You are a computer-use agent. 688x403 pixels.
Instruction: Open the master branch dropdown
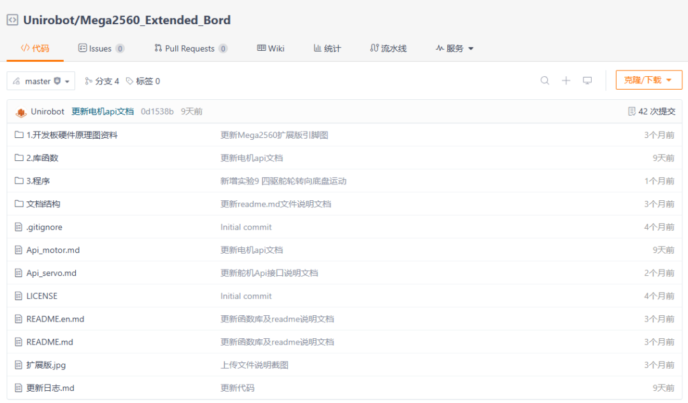(x=41, y=81)
